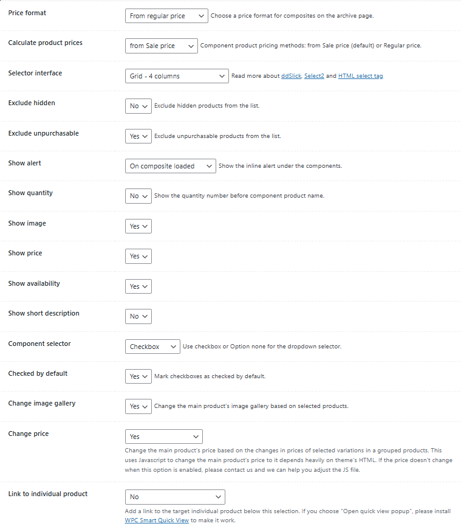
Task: Open the Checked by default dropdown
Action: [138, 376]
